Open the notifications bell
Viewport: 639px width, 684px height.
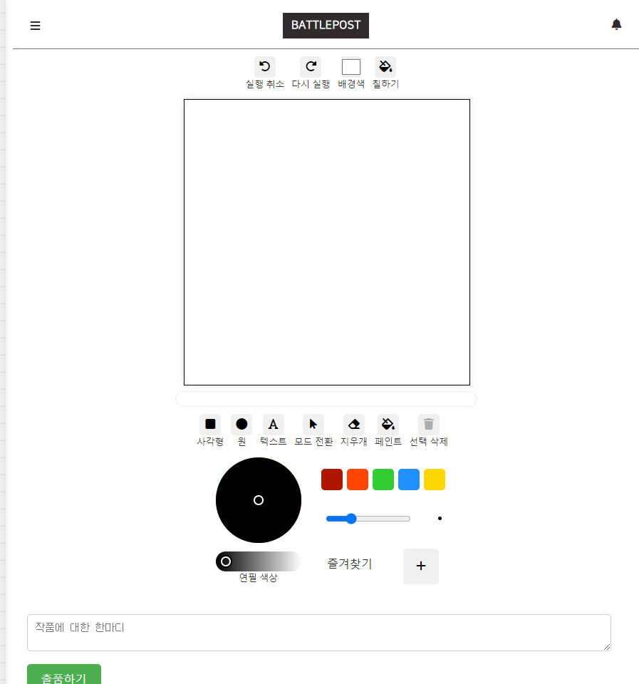point(616,24)
